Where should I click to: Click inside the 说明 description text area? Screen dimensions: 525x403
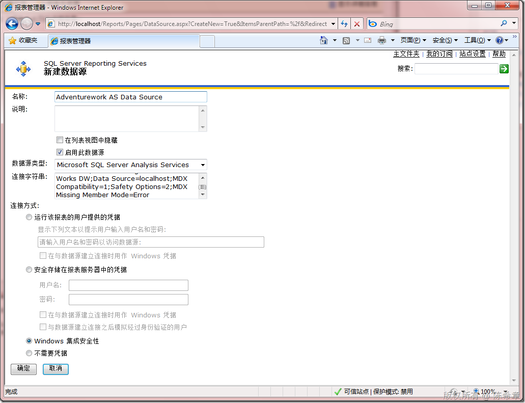(x=127, y=119)
